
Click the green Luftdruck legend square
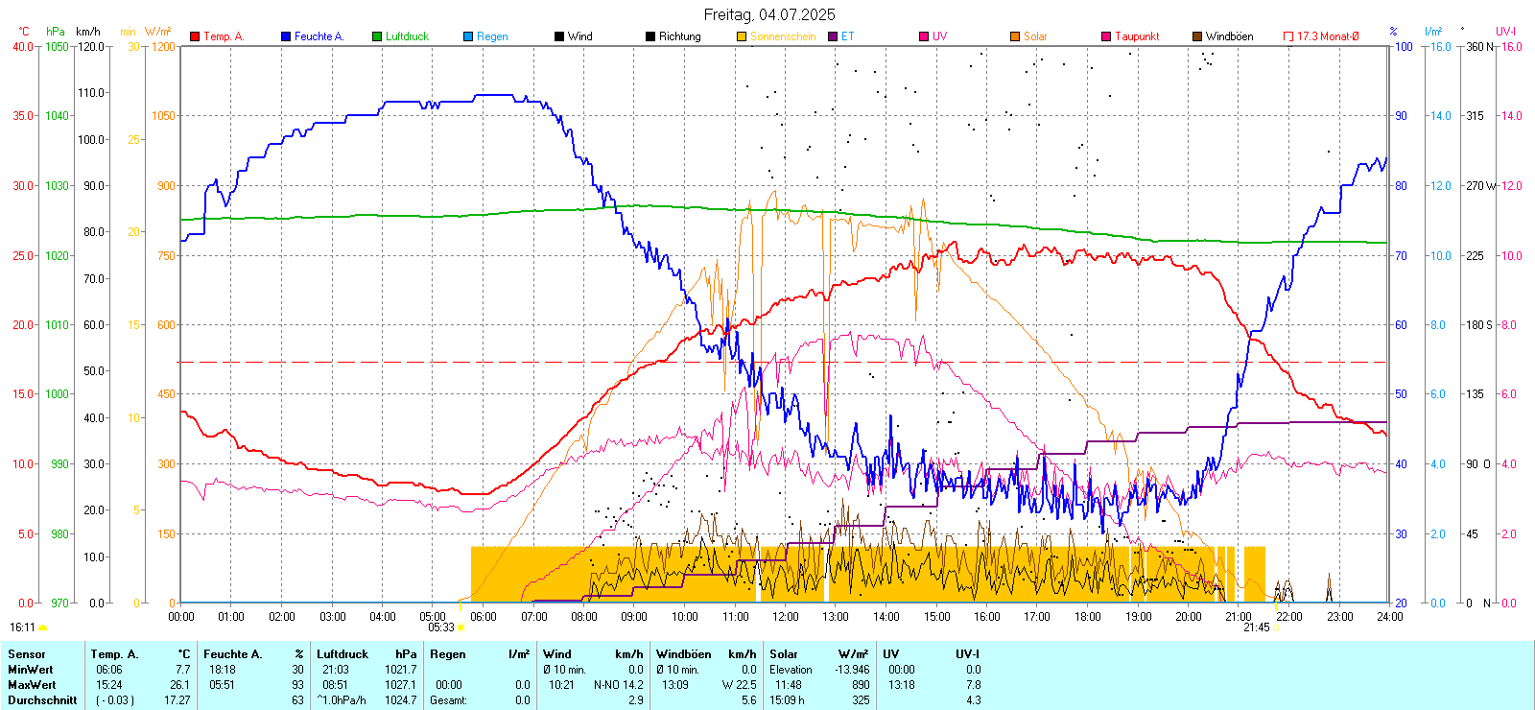[x=377, y=36]
